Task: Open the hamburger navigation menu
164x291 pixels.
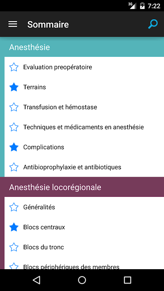Action: point(13,24)
